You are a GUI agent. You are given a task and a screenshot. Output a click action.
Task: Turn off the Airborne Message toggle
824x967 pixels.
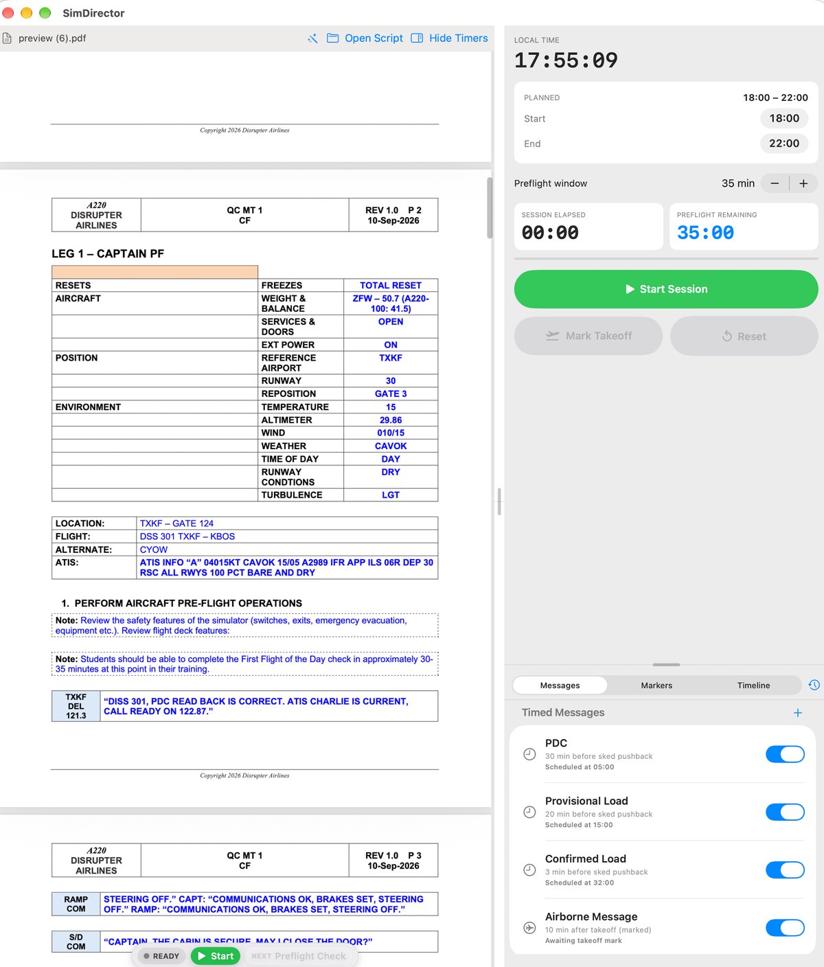pos(785,928)
